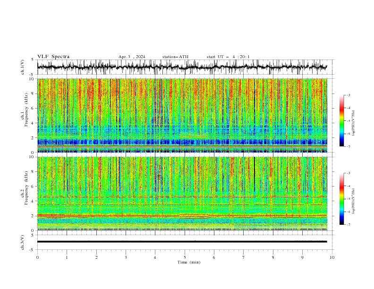Viewport: 374px width, 289px height.
Task: Click the "ch.1(V)" waveform axis label
Action: click(23, 67)
